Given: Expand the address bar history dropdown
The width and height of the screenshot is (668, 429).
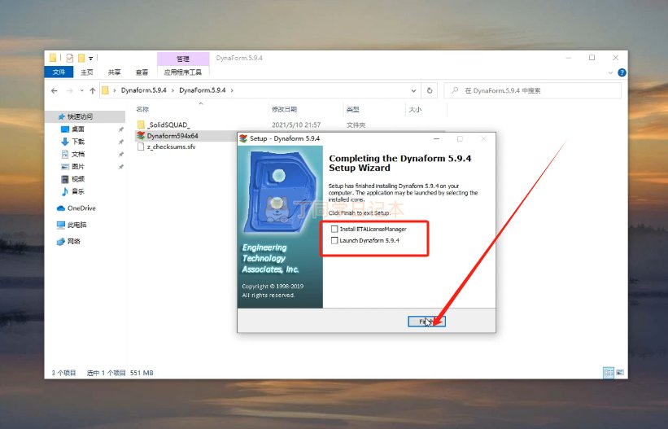Looking at the screenshot, I should 413,90.
